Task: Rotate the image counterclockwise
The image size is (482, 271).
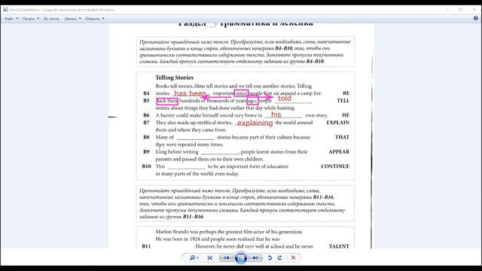Action: (x=270, y=257)
